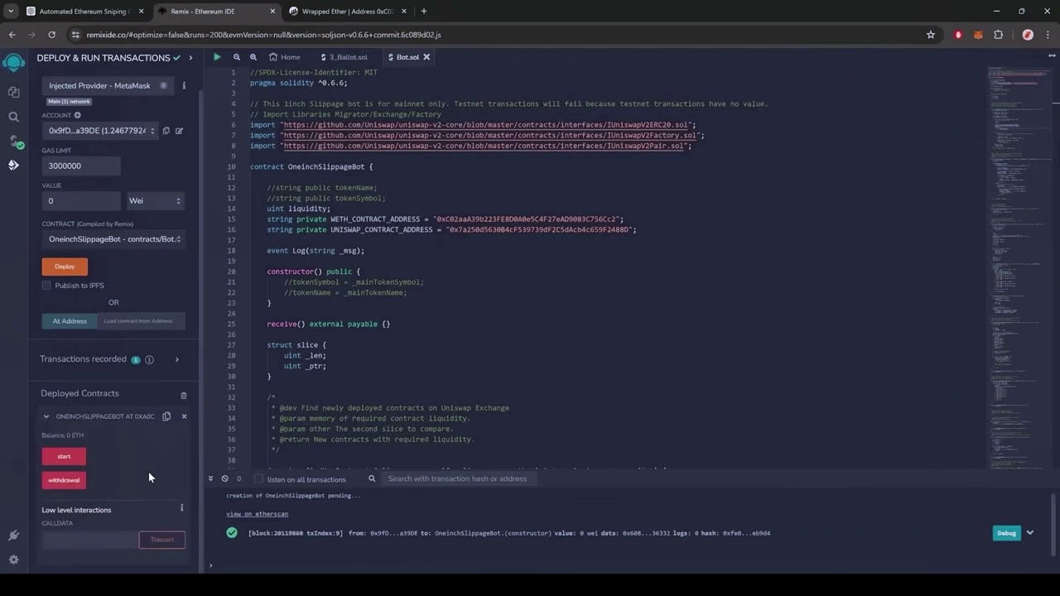
Task: Click the clear console icon in terminal
Action: coord(224,478)
